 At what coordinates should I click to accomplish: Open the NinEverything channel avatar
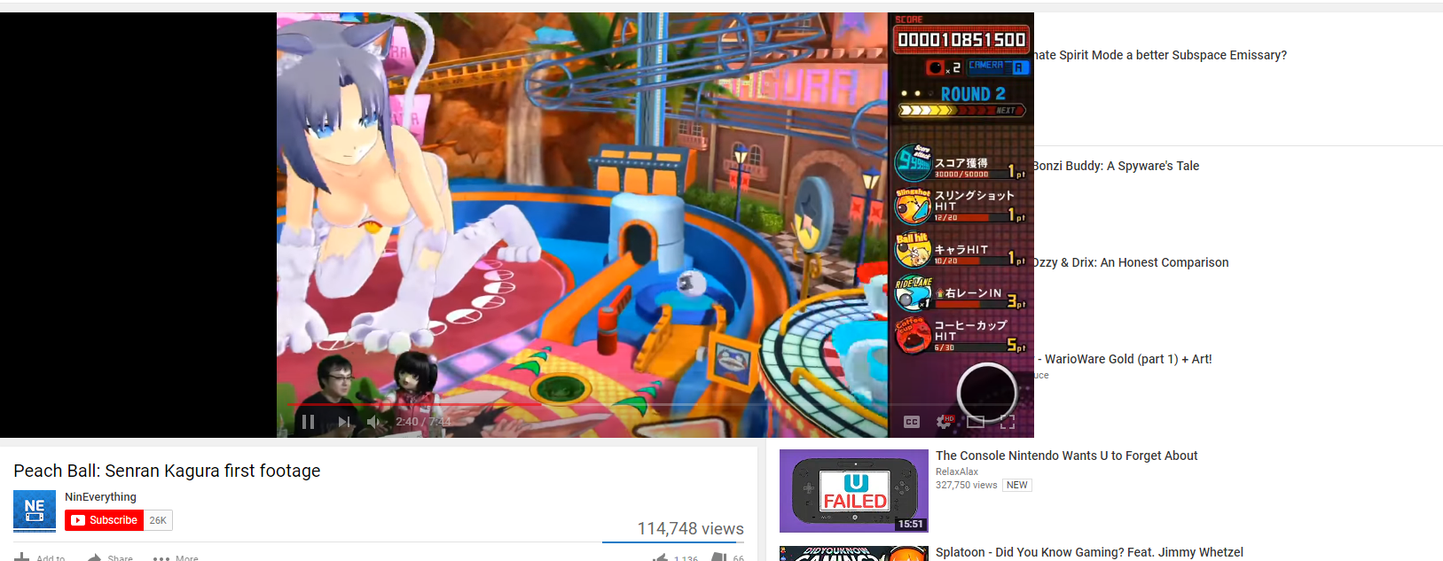point(35,510)
